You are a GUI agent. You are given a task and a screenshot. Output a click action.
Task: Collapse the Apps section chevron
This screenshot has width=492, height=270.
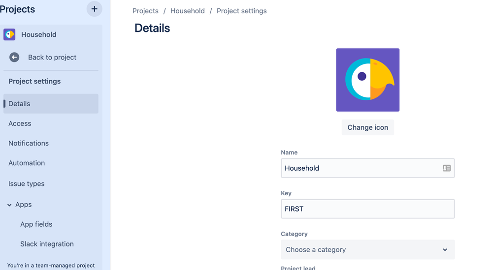click(9, 205)
